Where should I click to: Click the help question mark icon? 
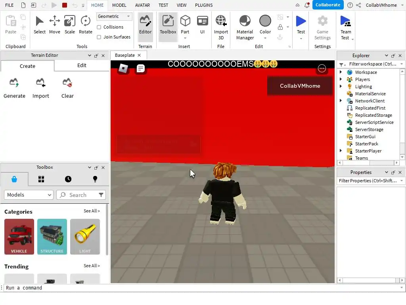click(x=350, y=5)
